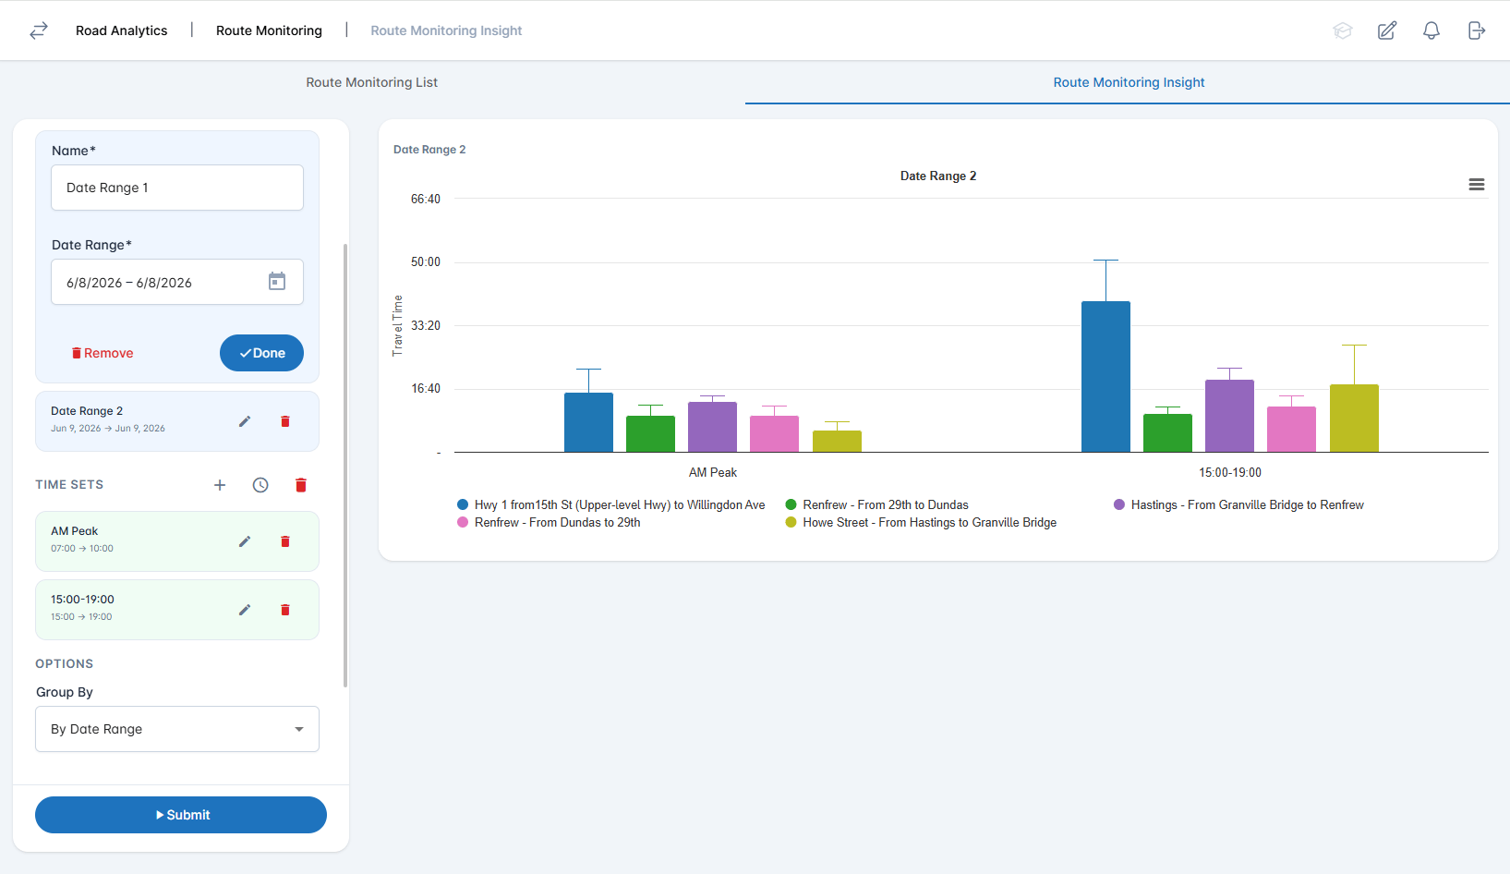Click the swap arrows icon in header
1510x874 pixels.
(x=39, y=30)
